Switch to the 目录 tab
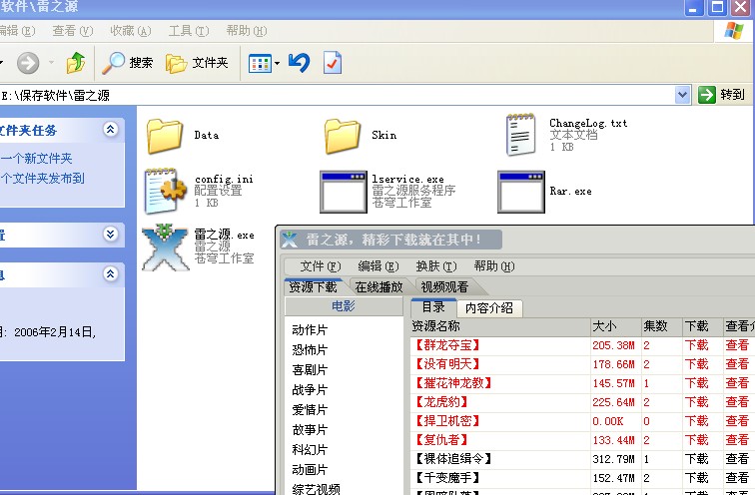Screen dimensions: 755x495 click(x=433, y=307)
